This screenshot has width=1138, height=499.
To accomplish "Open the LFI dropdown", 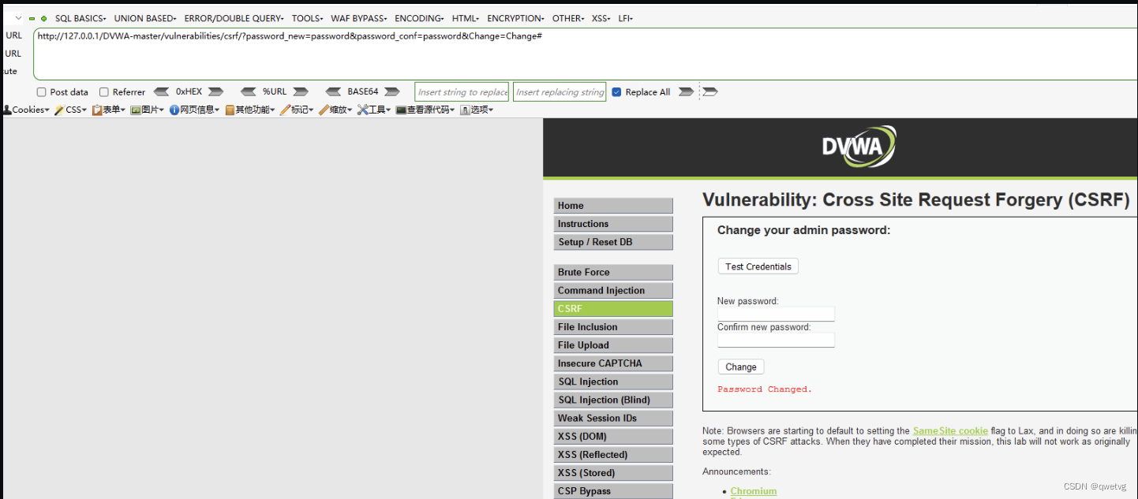I will 625,18.
